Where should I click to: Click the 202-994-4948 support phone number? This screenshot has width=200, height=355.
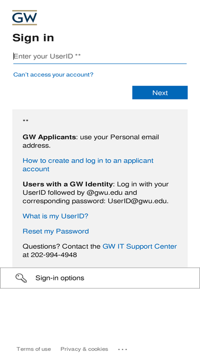[x=54, y=255]
